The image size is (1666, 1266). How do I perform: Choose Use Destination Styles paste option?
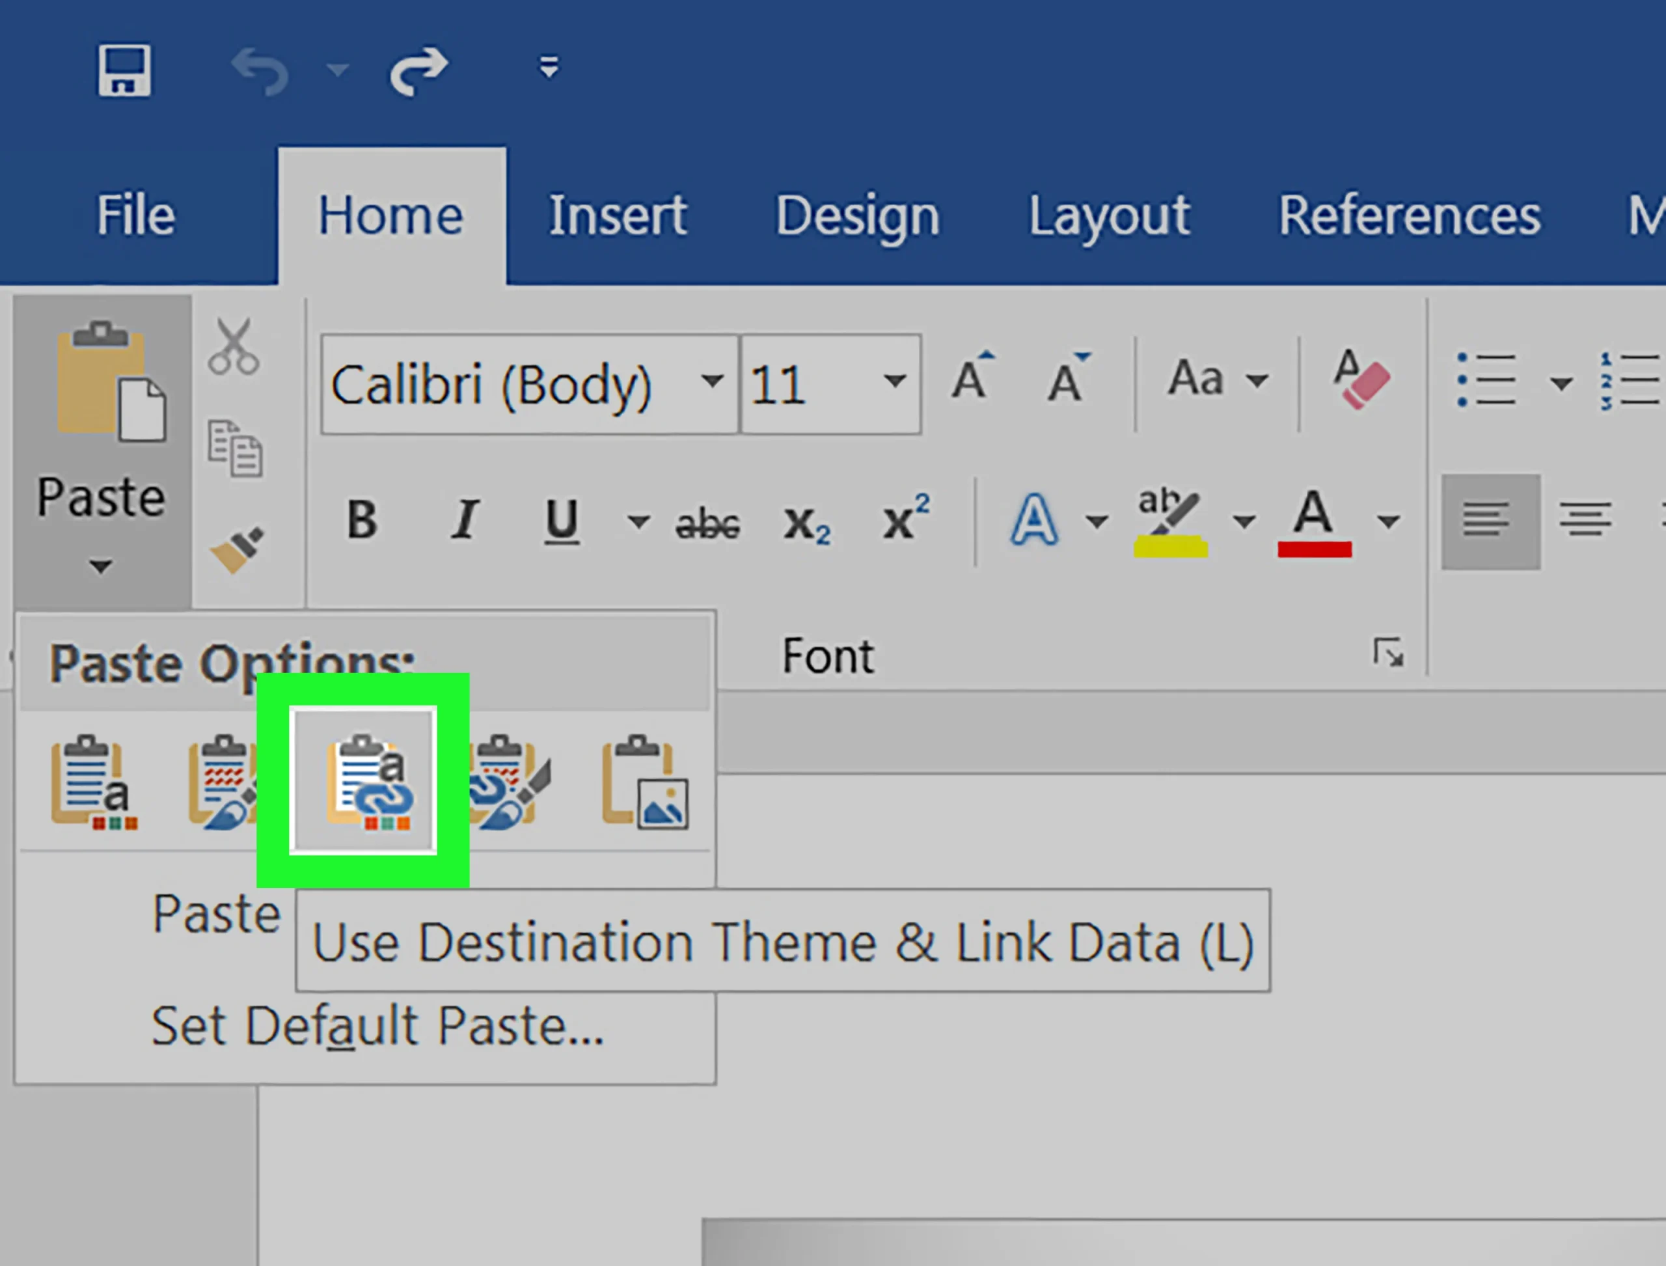click(223, 783)
